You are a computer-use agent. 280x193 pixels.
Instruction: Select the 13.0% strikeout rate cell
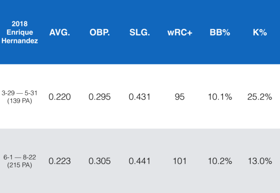[x=259, y=161]
